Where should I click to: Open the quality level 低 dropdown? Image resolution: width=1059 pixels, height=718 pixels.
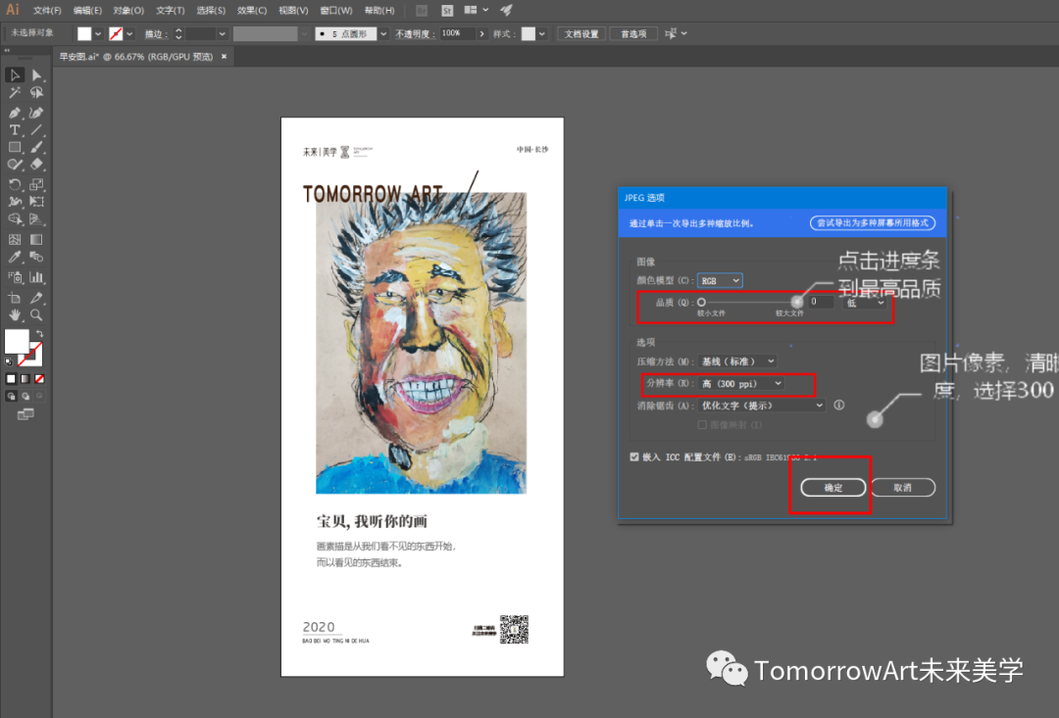click(x=865, y=303)
